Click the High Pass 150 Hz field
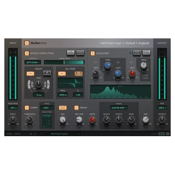The image size is (175, 175). pos(13,108)
